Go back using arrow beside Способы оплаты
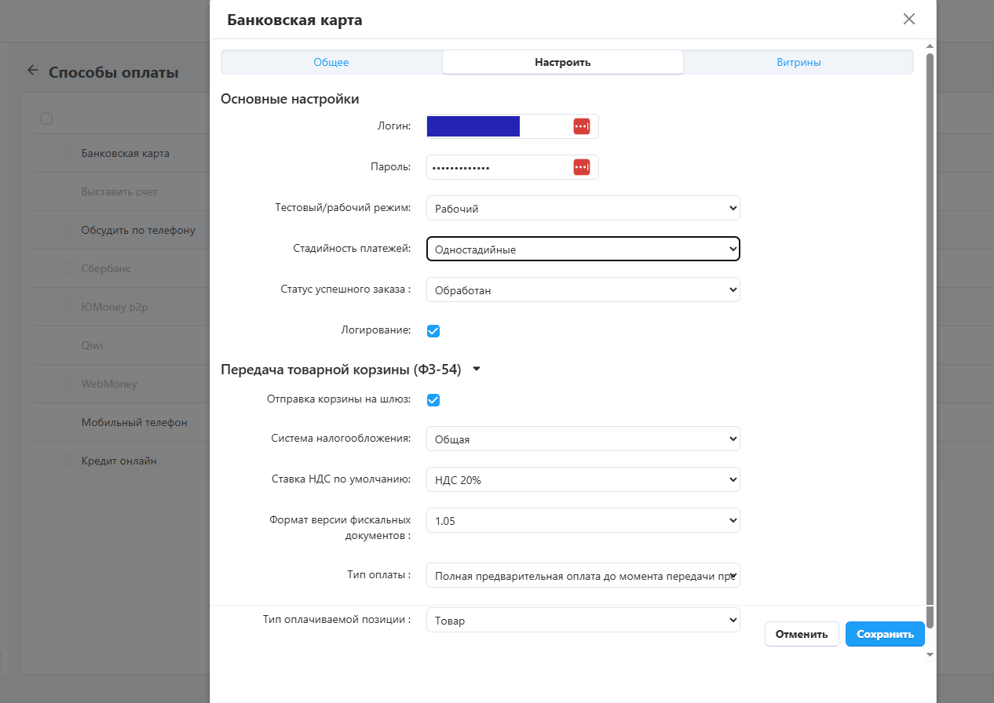Viewport: 994px width, 703px height. coord(32,71)
